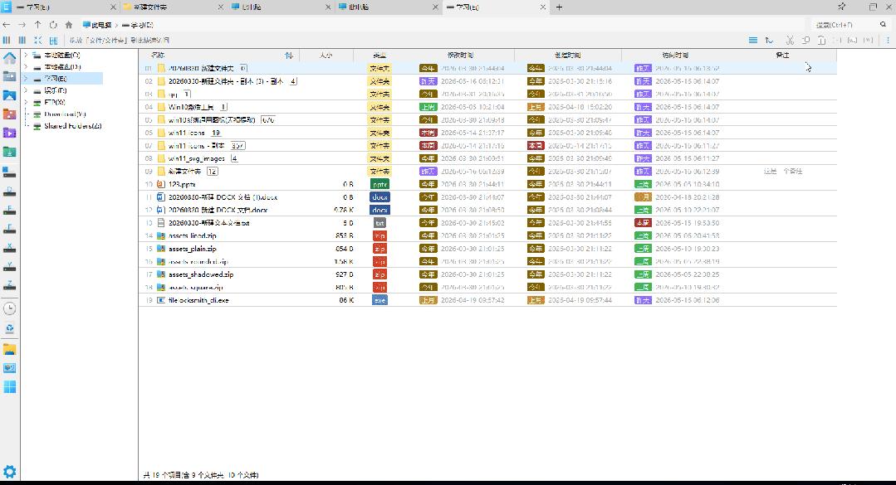Viewport: 896px width, 485px height.
Task: Go back with the left arrow
Action: click(7, 25)
